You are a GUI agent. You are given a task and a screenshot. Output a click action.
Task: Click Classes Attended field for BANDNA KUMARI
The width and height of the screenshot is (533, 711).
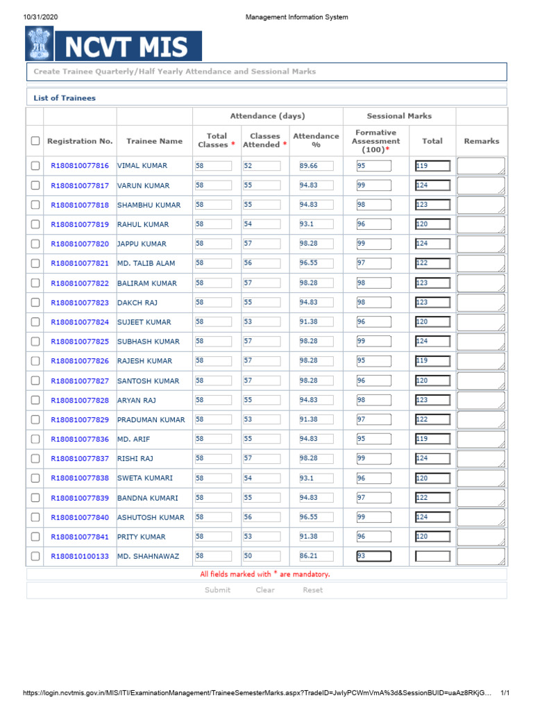[x=262, y=498]
